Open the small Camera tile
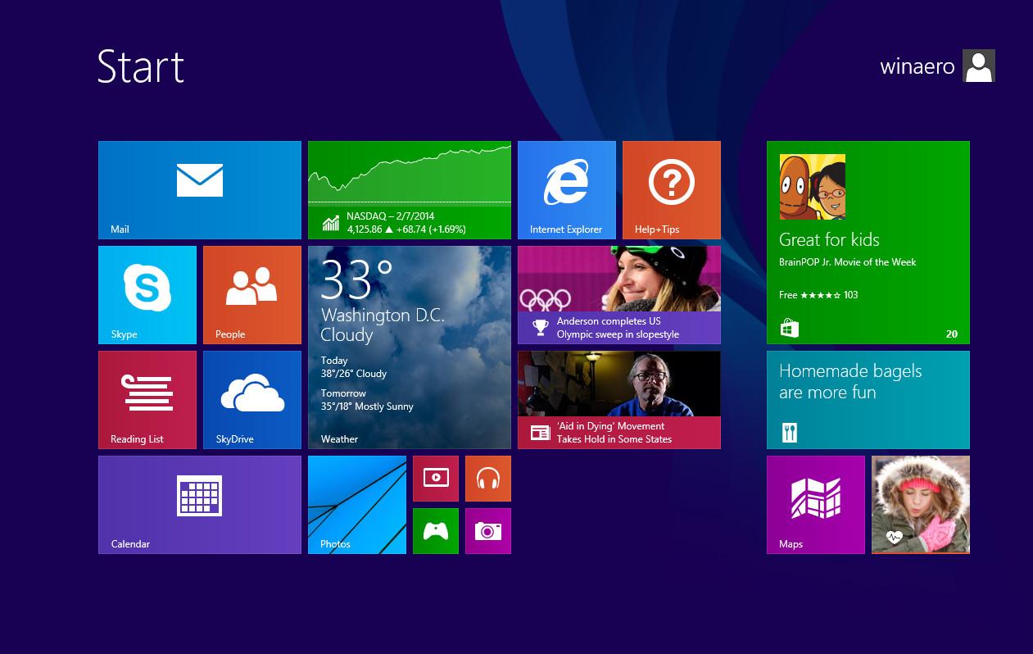This screenshot has width=1033, height=654. click(488, 531)
